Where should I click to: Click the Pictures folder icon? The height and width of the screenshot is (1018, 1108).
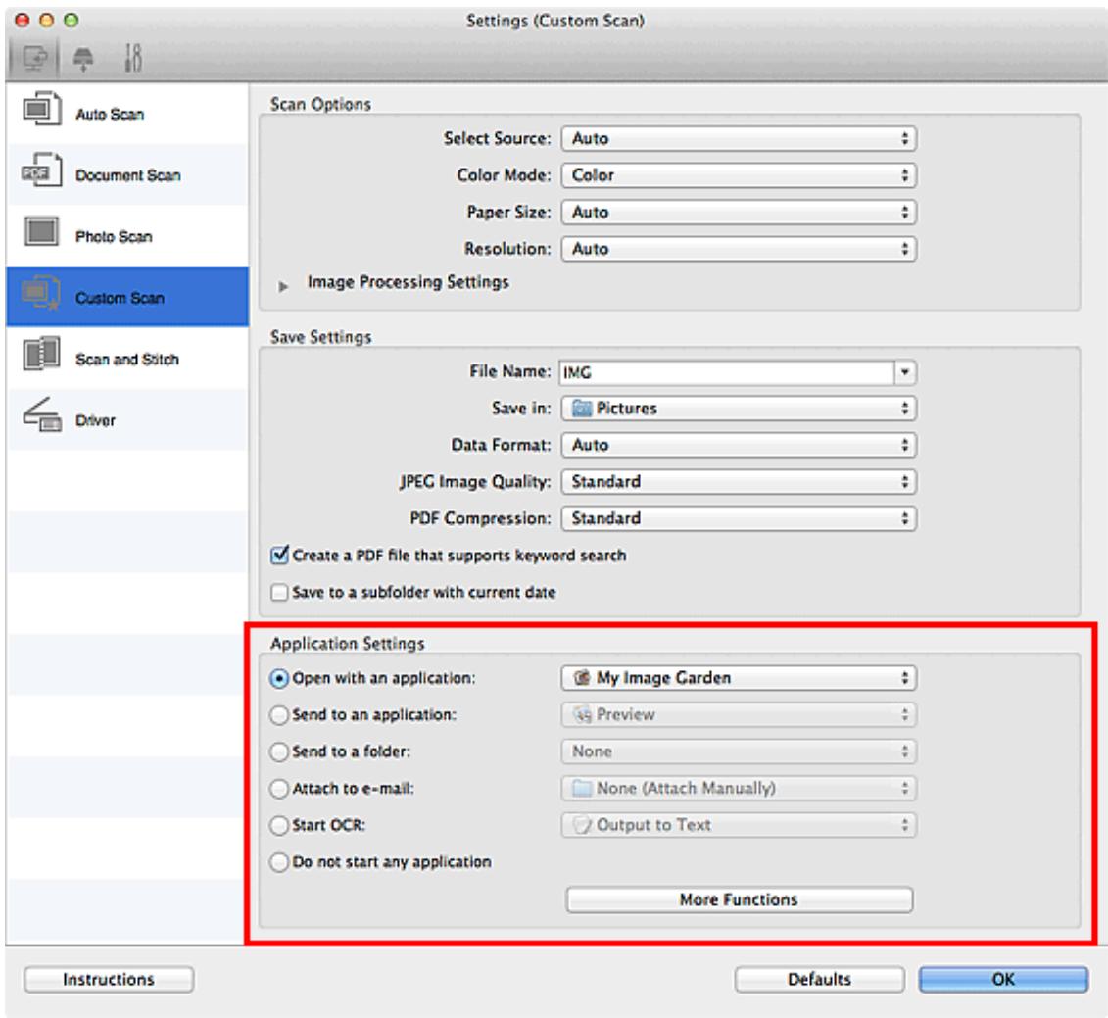tap(582, 408)
